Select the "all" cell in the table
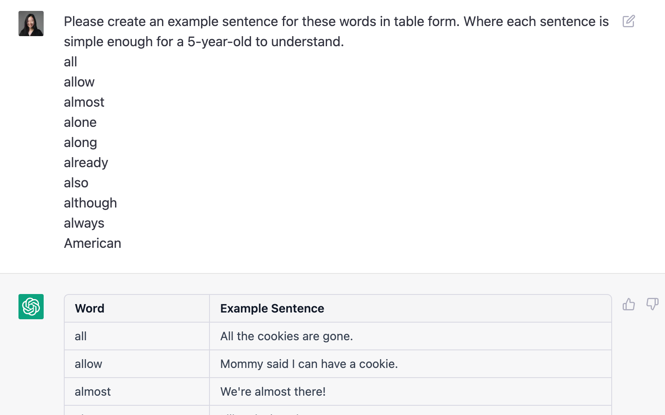Viewport: 665px width, 415px height. (x=81, y=336)
